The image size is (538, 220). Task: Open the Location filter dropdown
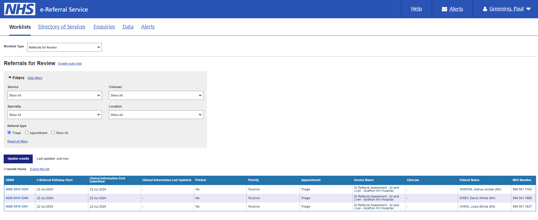[156, 115]
